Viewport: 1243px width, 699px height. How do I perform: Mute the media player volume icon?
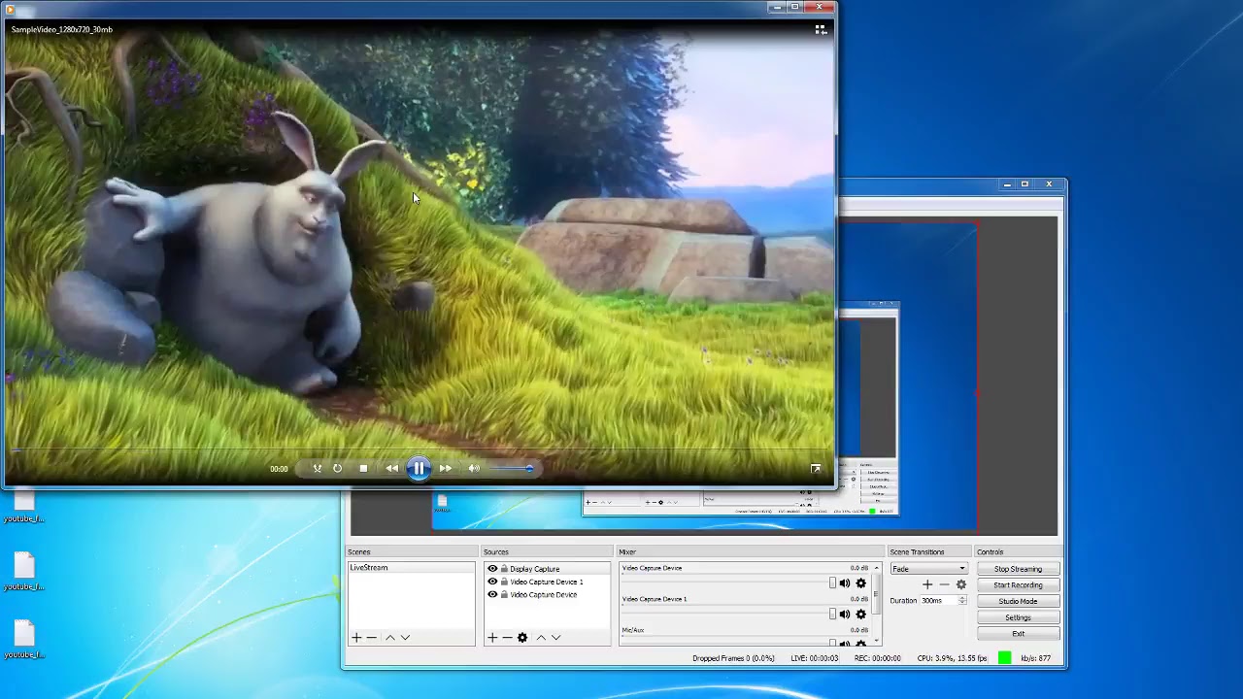(x=474, y=468)
